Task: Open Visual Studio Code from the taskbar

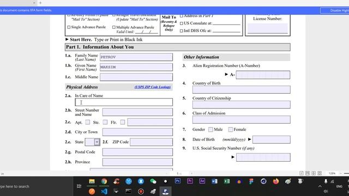Action: click(104, 191)
